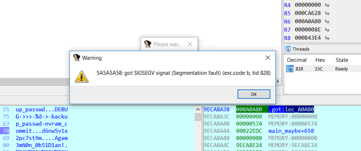Follow the R8 register jump arrow
This screenshot has width=361, height=151.
[327, 38]
